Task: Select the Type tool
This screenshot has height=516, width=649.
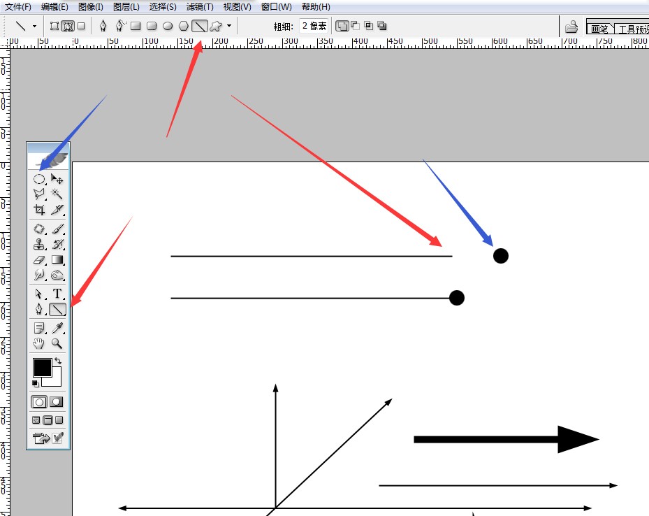Action: (x=57, y=294)
